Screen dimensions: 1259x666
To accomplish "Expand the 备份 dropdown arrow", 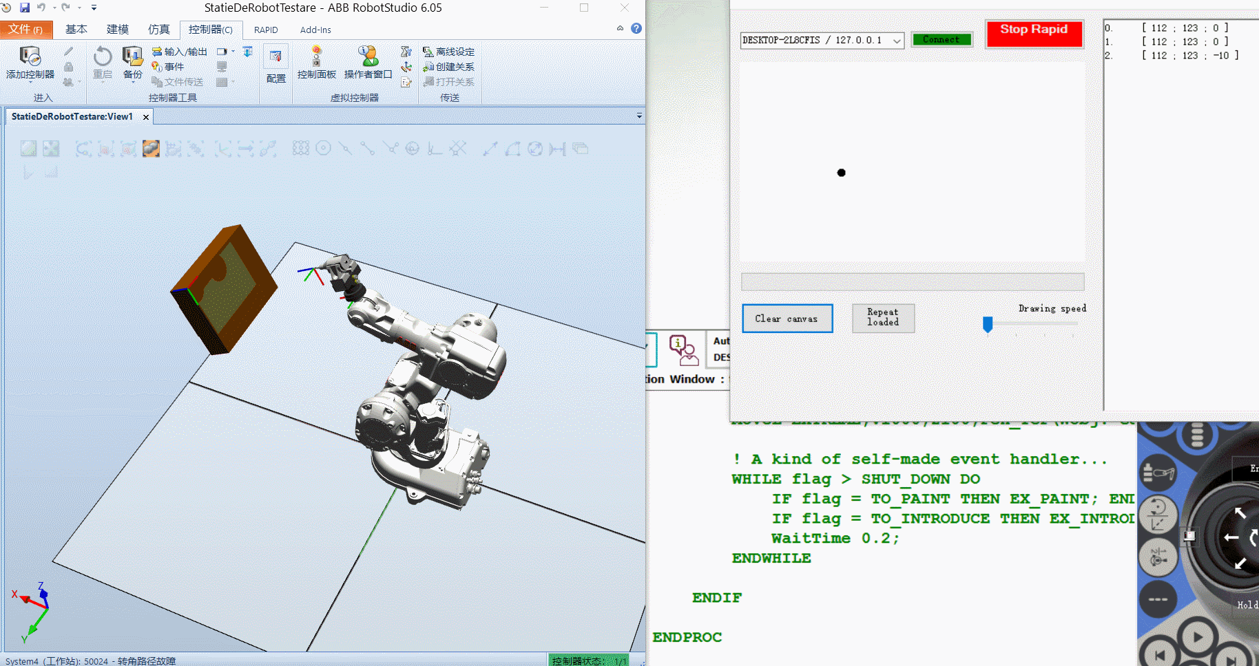I will (x=133, y=81).
